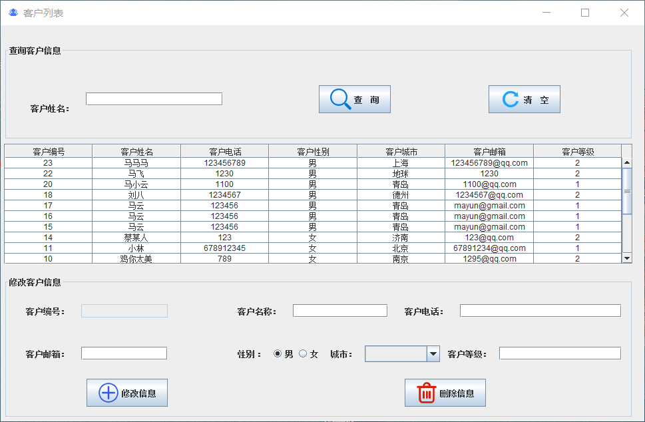Image resolution: width=645 pixels, height=422 pixels.
Task: Click the 客户等级 column header
Action: pyautogui.click(x=578, y=151)
